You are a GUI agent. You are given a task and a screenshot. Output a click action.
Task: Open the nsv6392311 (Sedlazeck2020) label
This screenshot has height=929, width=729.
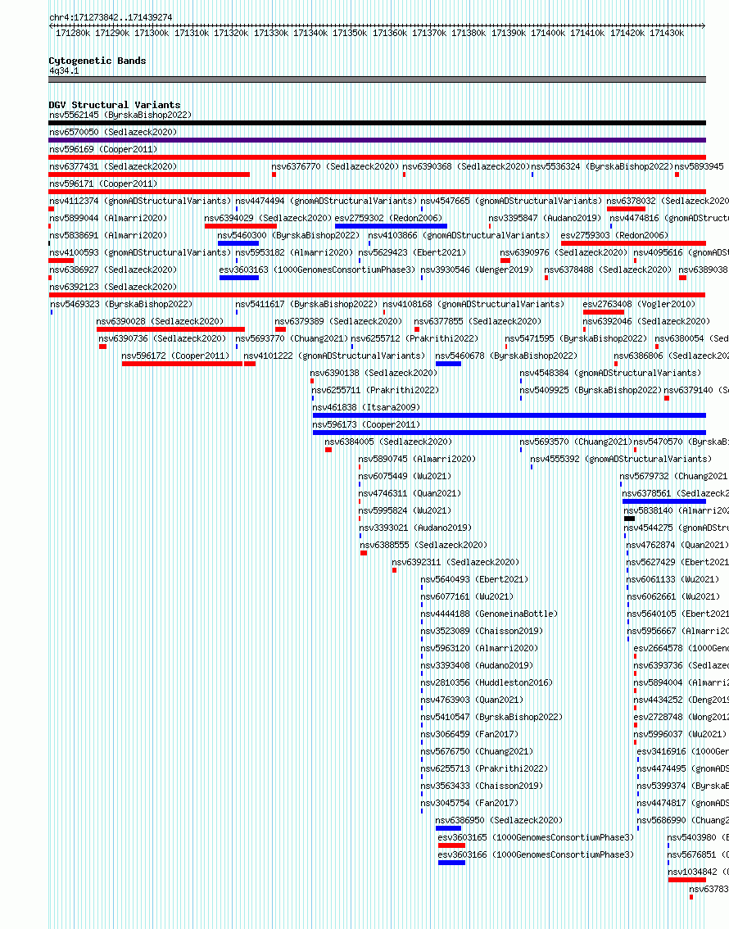click(x=455, y=562)
